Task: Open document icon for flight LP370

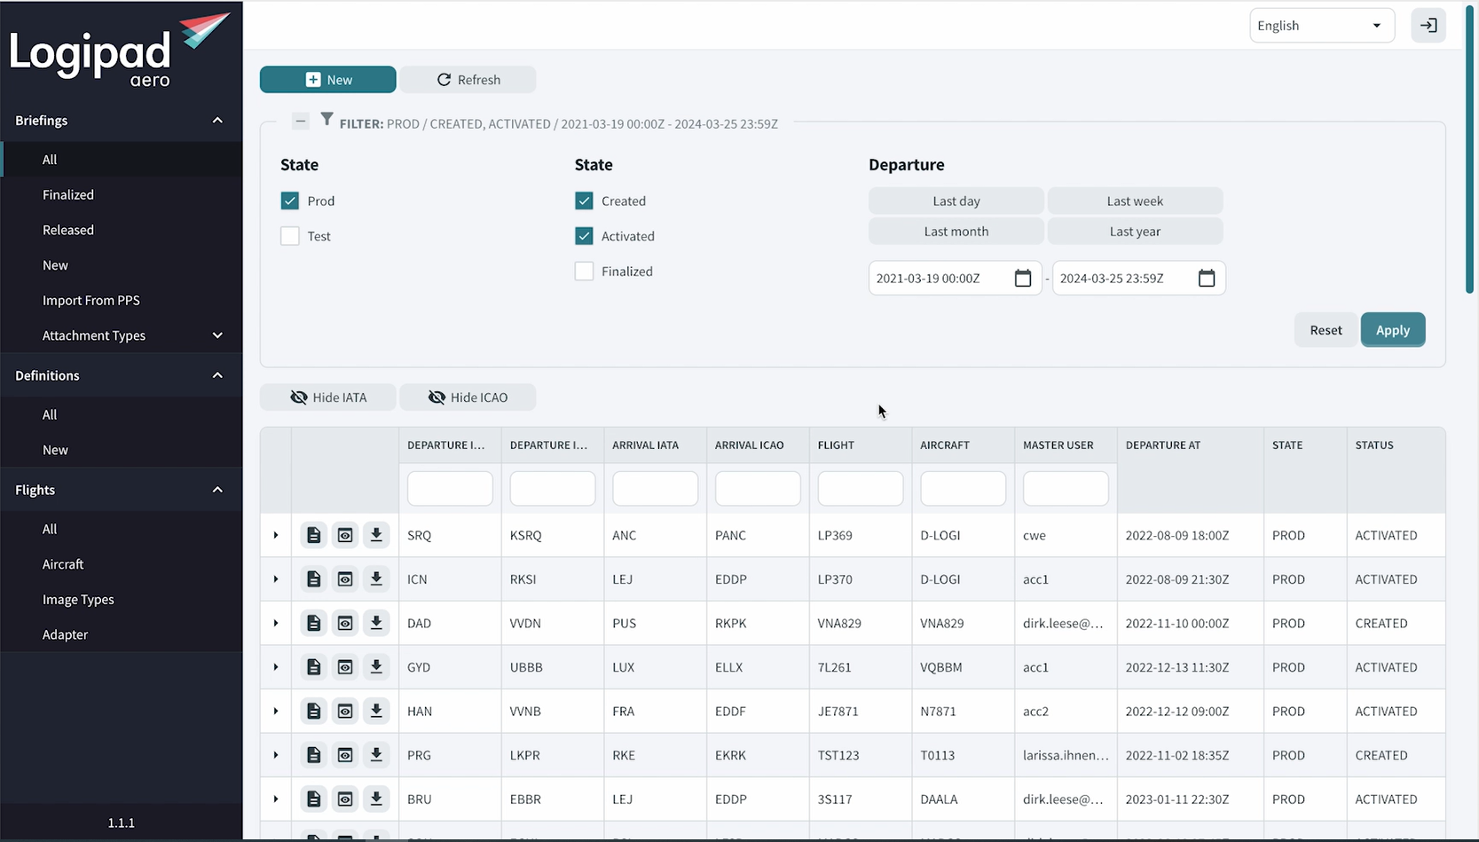Action: [313, 579]
